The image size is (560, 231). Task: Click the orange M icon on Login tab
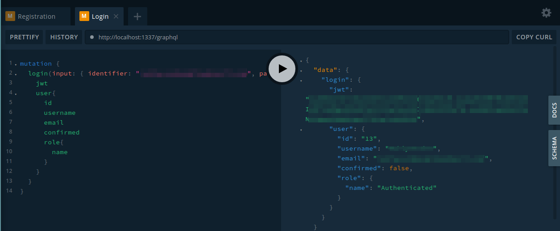click(84, 17)
